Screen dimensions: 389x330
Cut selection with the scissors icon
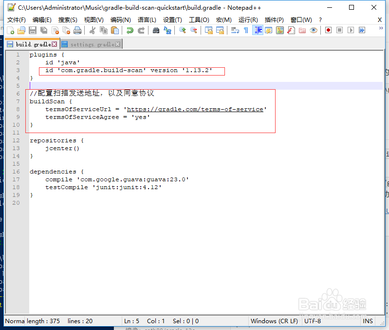[x=93, y=30]
